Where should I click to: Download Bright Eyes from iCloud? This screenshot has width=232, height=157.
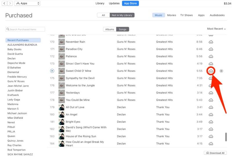(x=211, y=122)
